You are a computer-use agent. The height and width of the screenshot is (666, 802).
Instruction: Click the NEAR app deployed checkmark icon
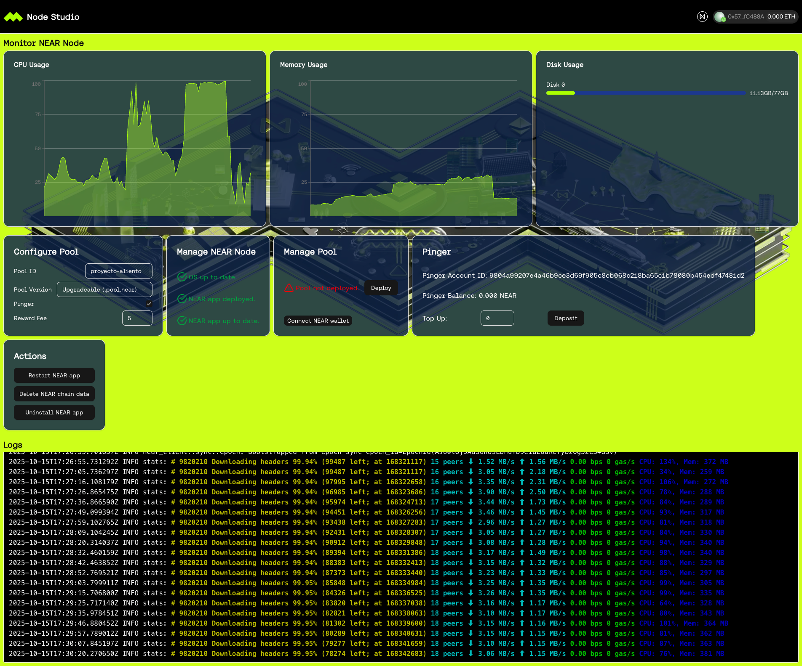click(x=182, y=299)
